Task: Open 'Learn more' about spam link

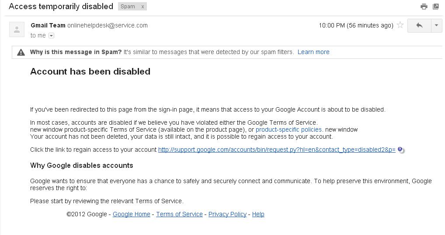Action: tap(313, 52)
